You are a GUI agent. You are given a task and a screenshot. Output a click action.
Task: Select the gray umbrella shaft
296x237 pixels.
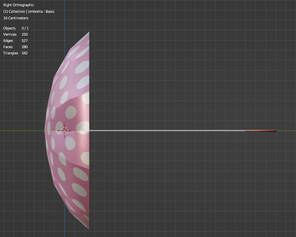(164, 131)
